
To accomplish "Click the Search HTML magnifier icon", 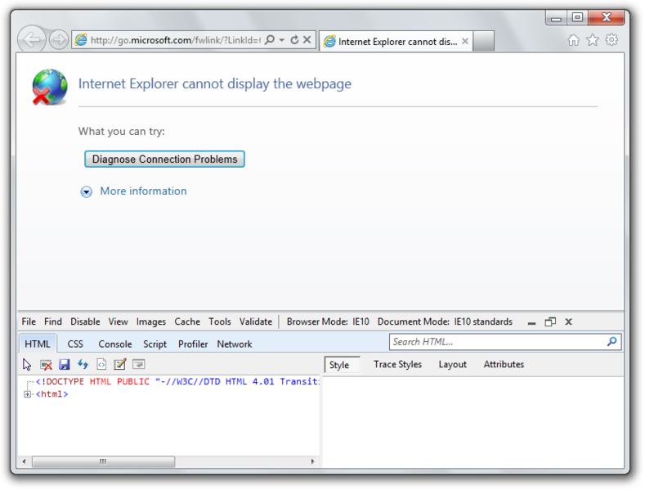I will click(612, 341).
